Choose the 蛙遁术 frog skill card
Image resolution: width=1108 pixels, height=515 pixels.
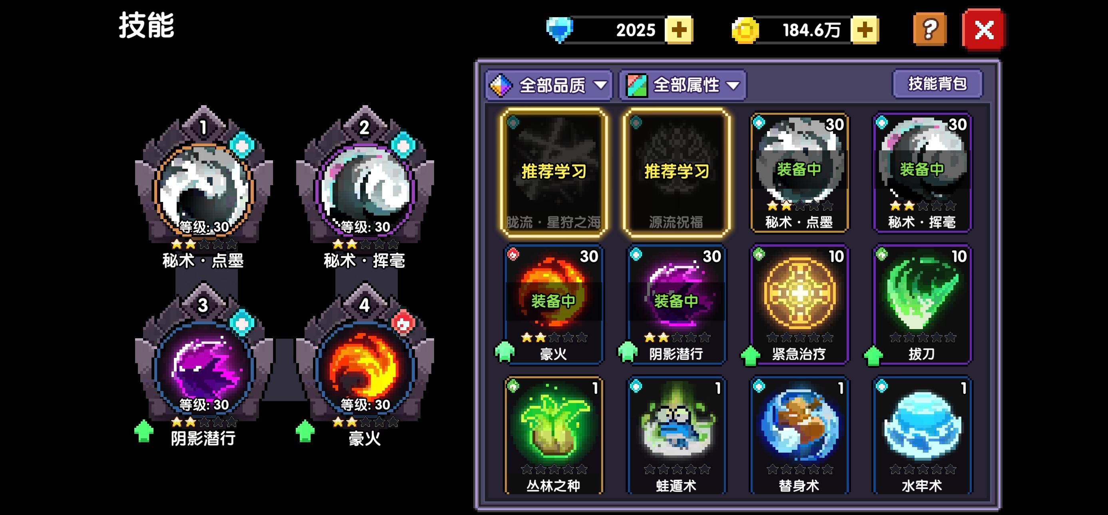click(676, 436)
